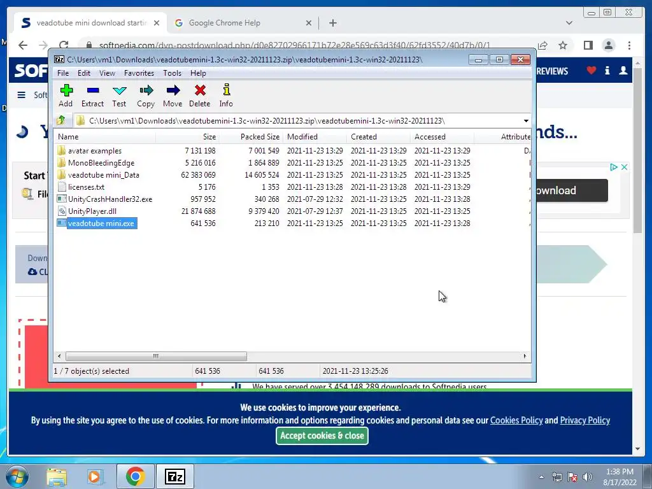The height and width of the screenshot is (489, 652).
Task: Click the Info toolbar icon
Action: tap(226, 90)
